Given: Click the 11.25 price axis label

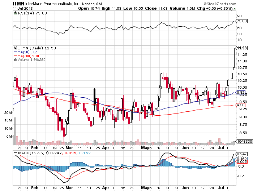Looking at the screenshot, I should pyautogui.click(x=242, y=55).
